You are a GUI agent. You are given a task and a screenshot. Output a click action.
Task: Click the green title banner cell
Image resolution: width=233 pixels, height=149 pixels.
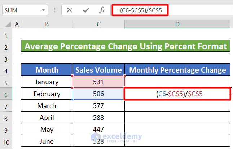pyautogui.click(x=126, y=46)
